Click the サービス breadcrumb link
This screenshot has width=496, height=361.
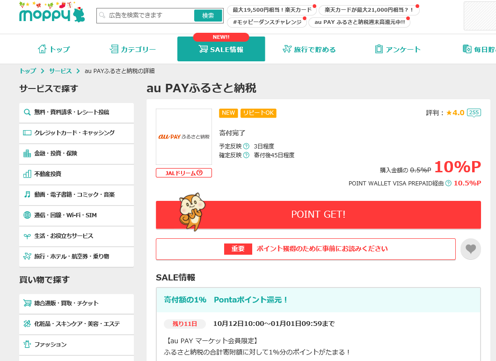point(60,71)
